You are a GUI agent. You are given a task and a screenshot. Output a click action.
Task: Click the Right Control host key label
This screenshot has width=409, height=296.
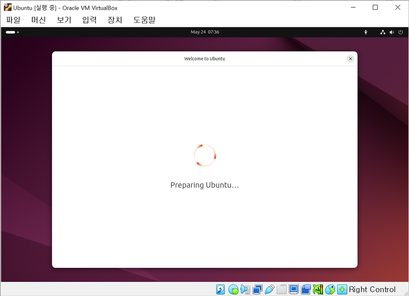pyautogui.click(x=372, y=289)
